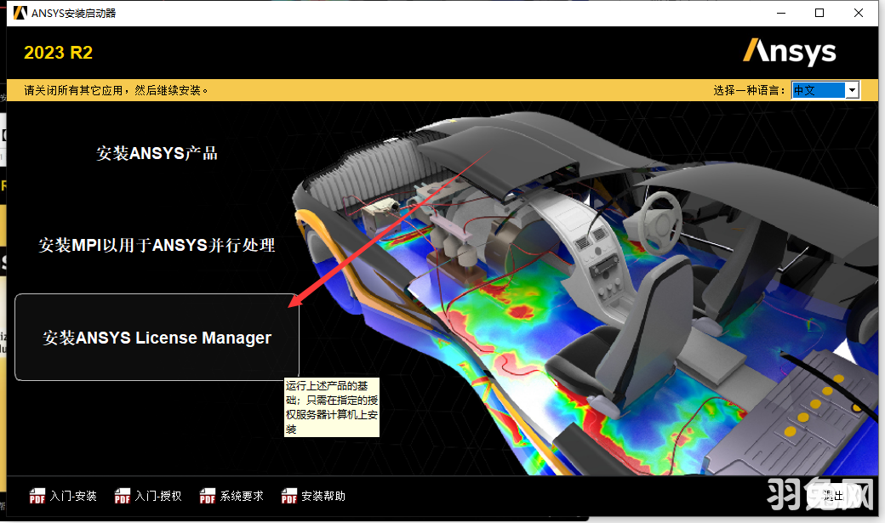Open the 入门-安装 PDF guide icon
Screen dimensions: 885x523
click(x=38, y=496)
